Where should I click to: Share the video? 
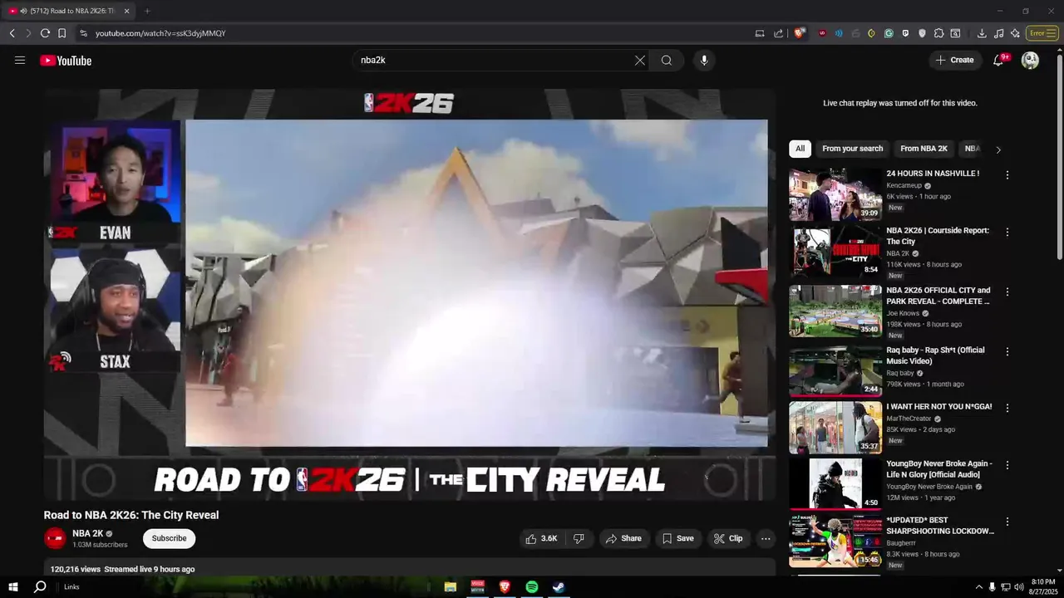(623, 538)
